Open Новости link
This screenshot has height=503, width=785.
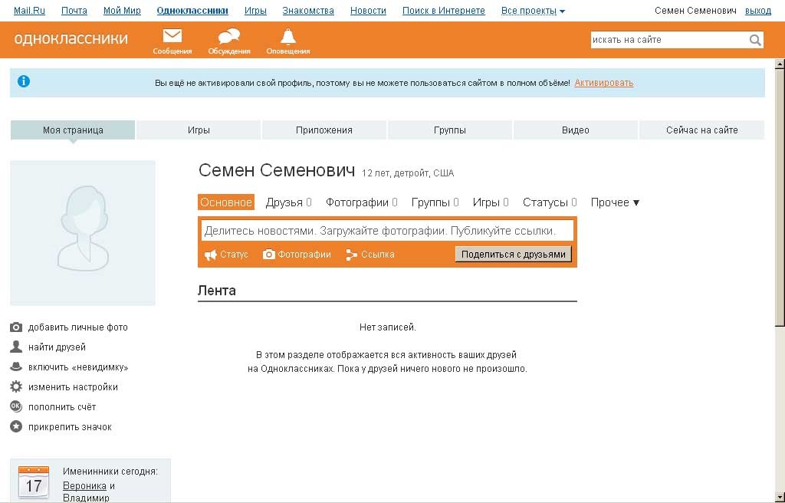coord(368,11)
